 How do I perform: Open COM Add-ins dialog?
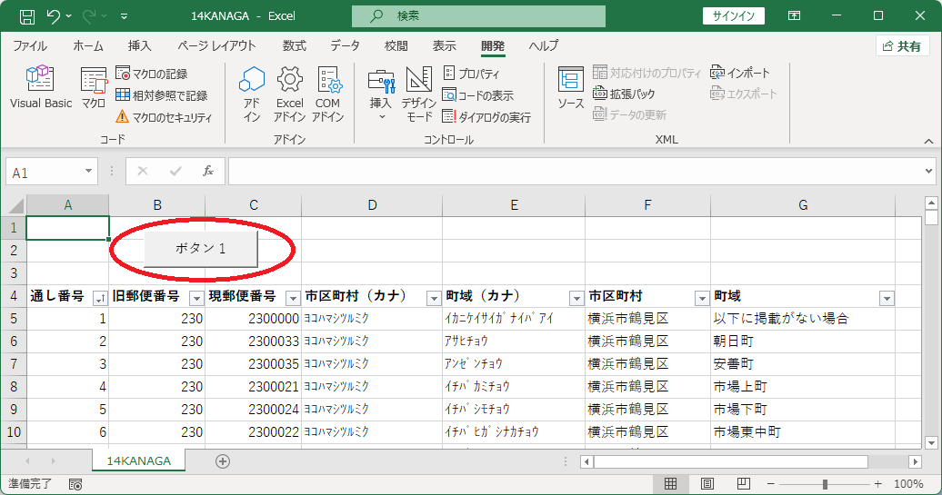point(327,94)
